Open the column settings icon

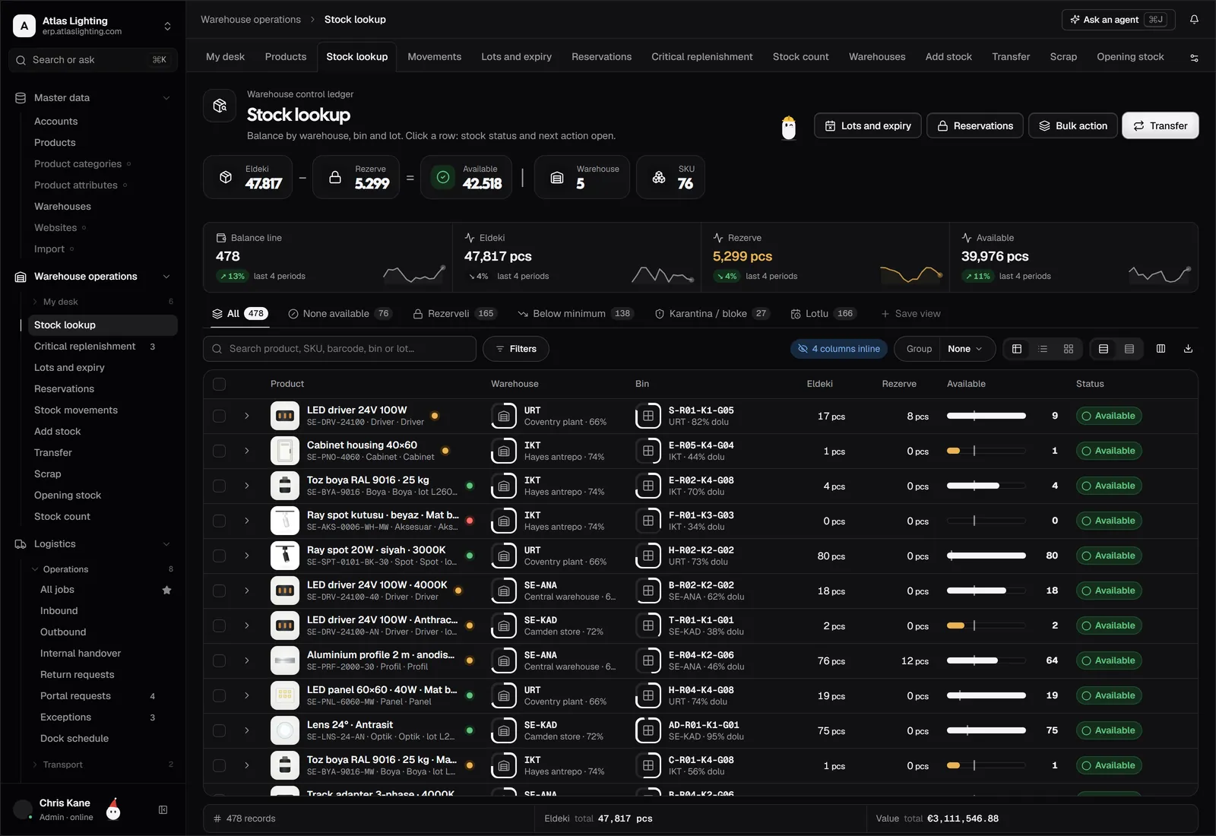click(x=1161, y=349)
